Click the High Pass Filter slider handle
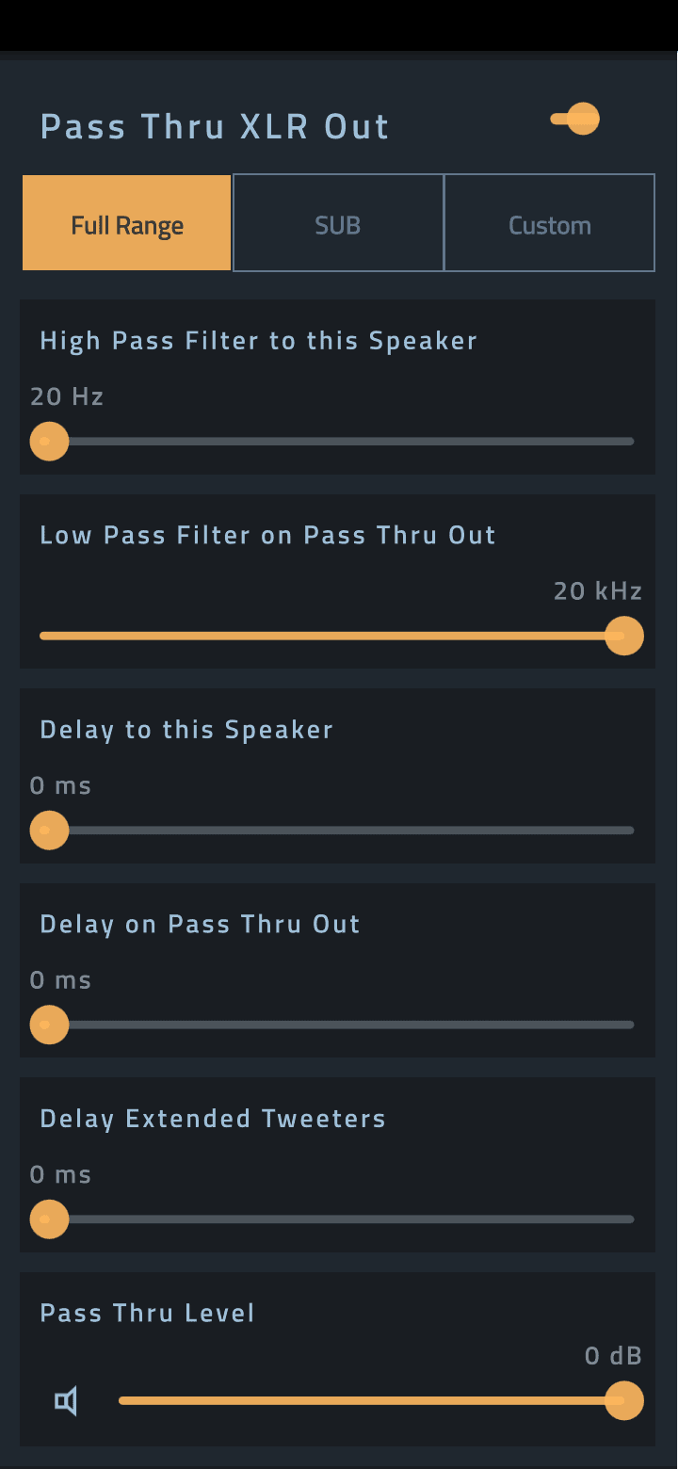Image resolution: width=678 pixels, height=1469 pixels. click(49, 441)
